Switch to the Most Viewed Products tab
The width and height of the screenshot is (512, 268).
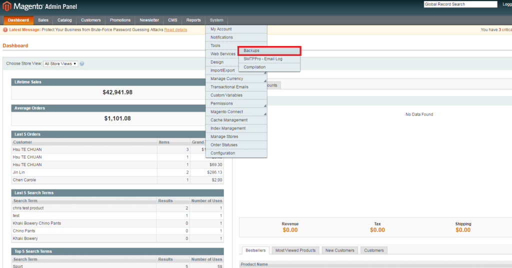point(295,250)
